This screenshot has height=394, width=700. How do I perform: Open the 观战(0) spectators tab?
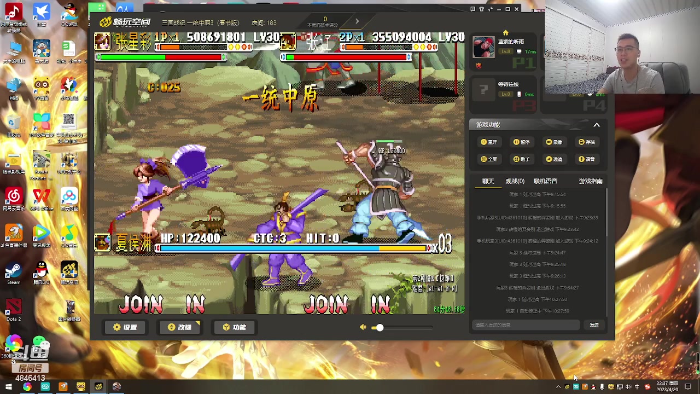click(x=515, y=181)
